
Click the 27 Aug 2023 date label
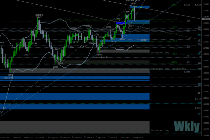click(53, 138)
